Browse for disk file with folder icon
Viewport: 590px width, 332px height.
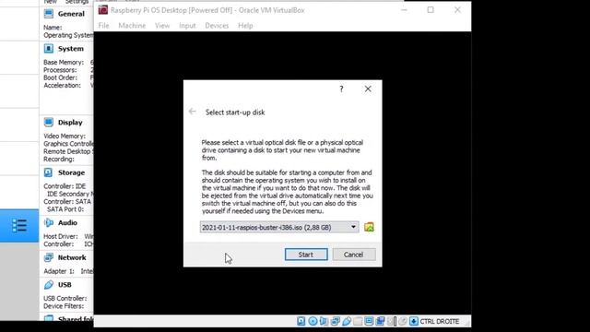(x=369, y=227)
